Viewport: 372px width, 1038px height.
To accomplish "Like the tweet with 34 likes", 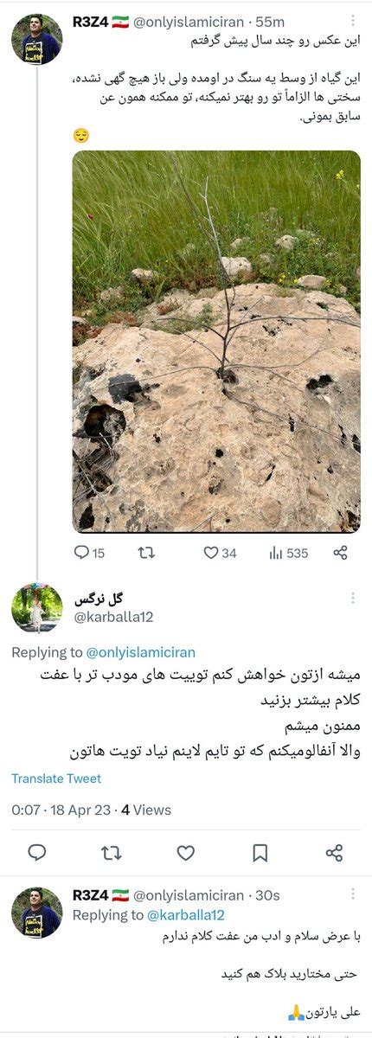I will point(210,553).
